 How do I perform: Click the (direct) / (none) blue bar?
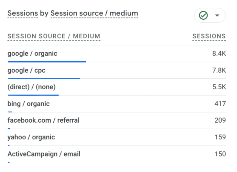coord(33,95)
